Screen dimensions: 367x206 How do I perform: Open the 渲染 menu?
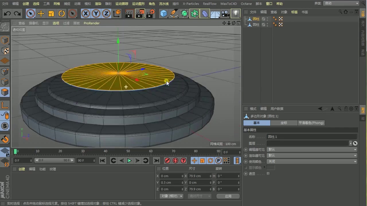click(98, 4)
